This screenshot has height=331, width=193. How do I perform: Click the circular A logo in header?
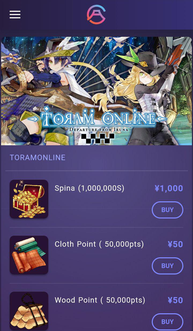(96, 15)
